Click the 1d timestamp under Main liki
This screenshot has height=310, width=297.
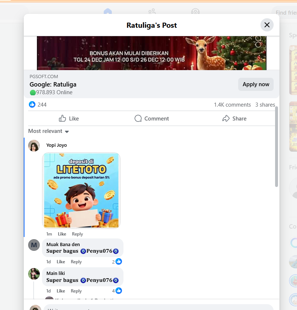coord(49,291)
